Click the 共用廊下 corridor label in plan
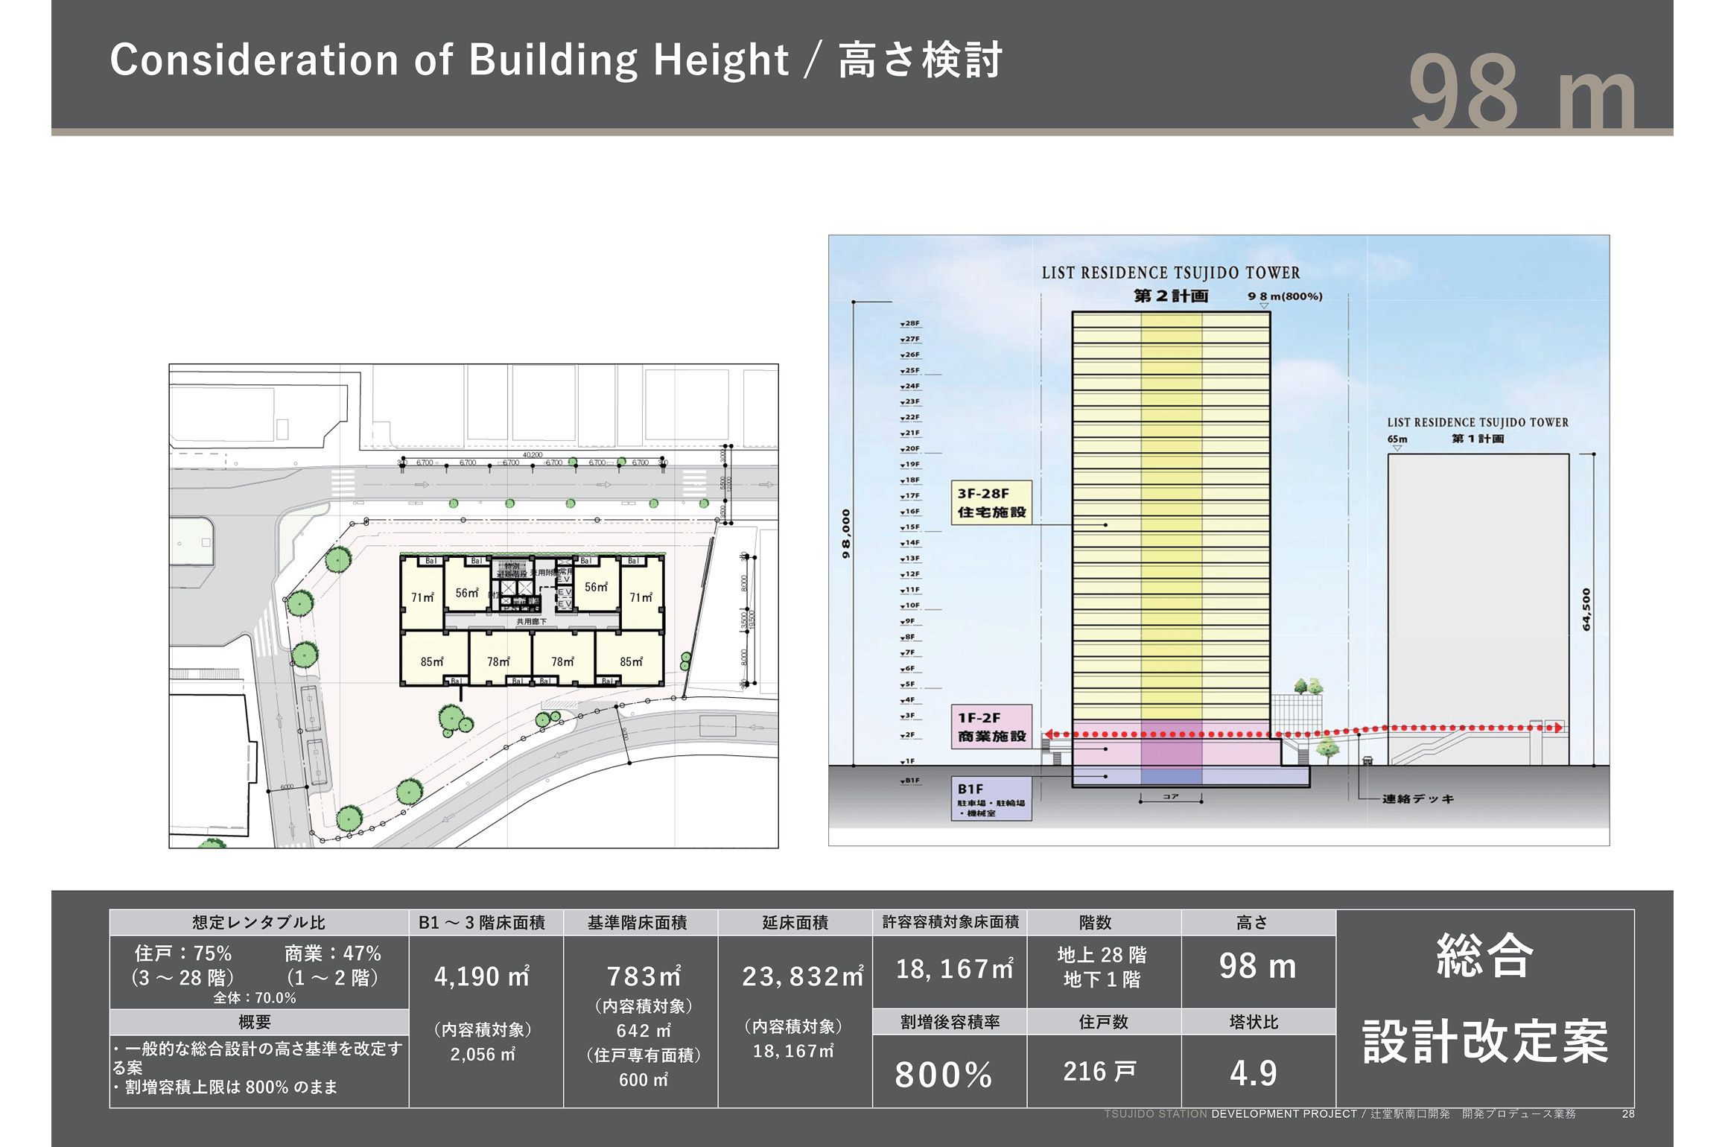The width and height of the screenshot is (1725, 1147). point(532,621)
